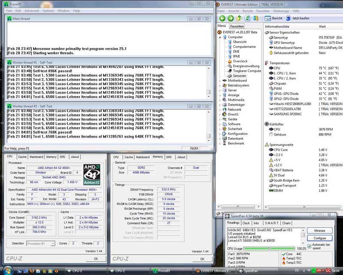The width and height of the screenshot is (343, 275).
Task: Launch the media player quick launch icon
Action: 50,271
